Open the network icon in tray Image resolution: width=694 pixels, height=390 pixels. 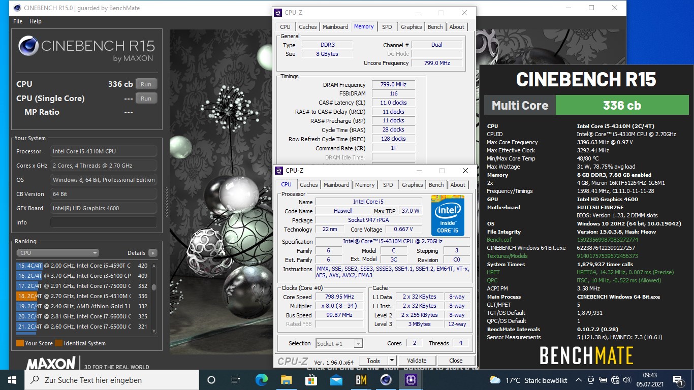pos(615,380)
